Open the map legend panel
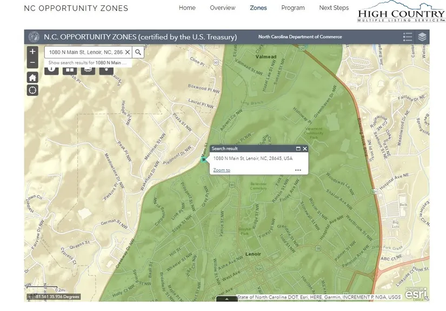446x311 pixels. click(408, 37)
